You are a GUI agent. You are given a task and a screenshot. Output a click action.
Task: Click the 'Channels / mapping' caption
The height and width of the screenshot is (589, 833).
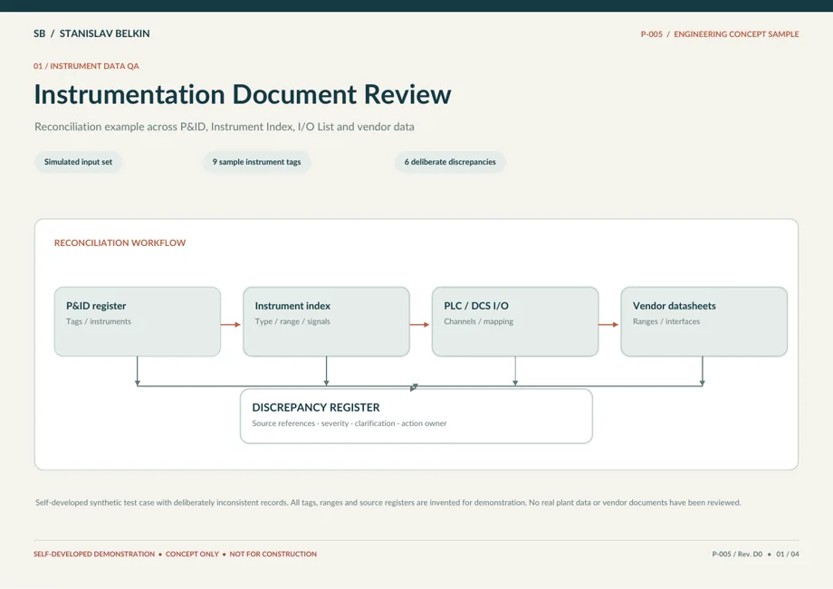[479, 321]
